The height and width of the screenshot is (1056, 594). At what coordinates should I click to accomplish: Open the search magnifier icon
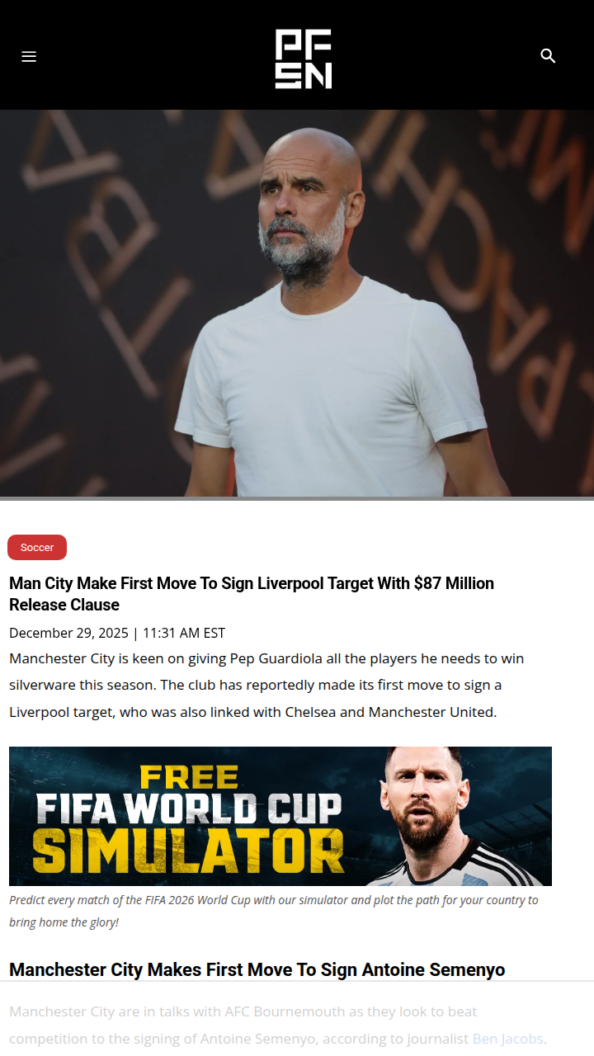pos(548,55)
